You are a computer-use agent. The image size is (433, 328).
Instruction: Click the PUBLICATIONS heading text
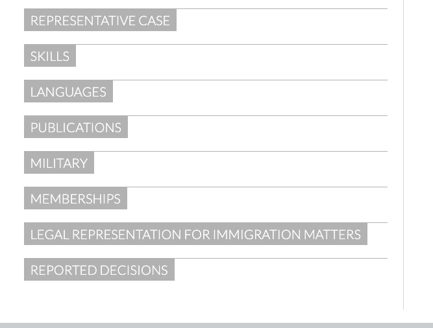[x=76, y=127]
